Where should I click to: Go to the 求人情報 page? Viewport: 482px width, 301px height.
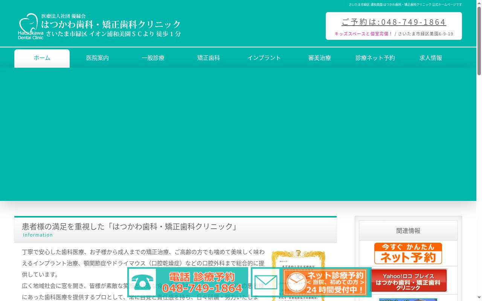[431, 58]
